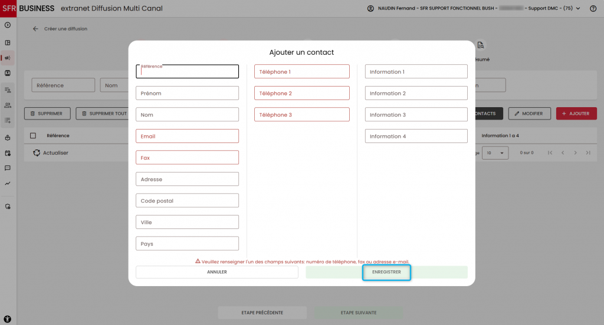The width and height of the screenshot is (604, 325).
Task: Go to the last page of the table
Action: click(588, 152)
